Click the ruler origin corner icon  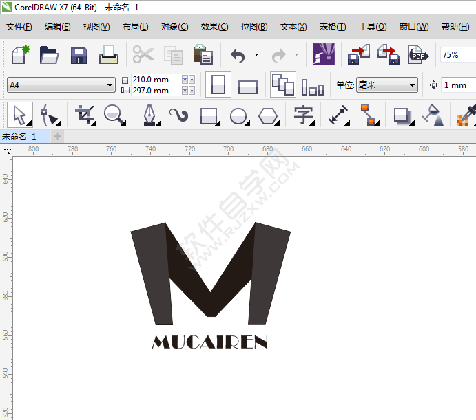pyautogui.click(x=8, y=151)
